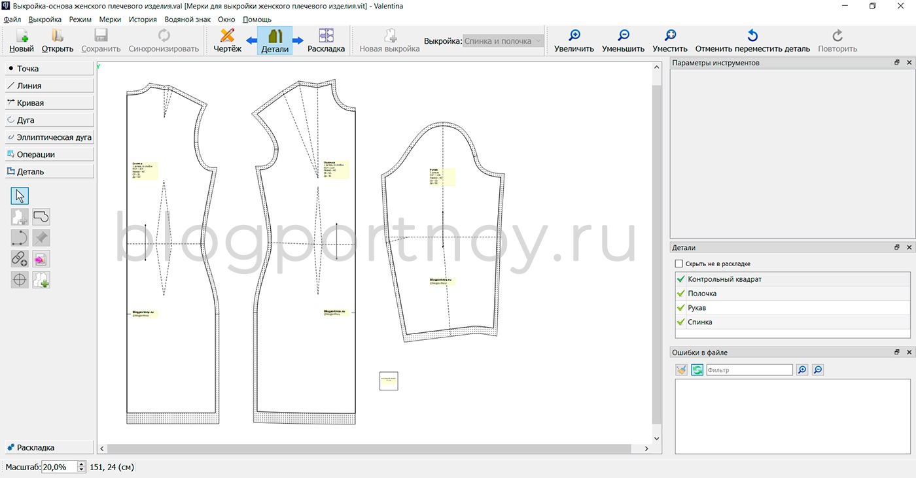Expand the Дуга tool group
Image resolution: width=916 pixels, height=478 pixels.
(x=50, y=120)
